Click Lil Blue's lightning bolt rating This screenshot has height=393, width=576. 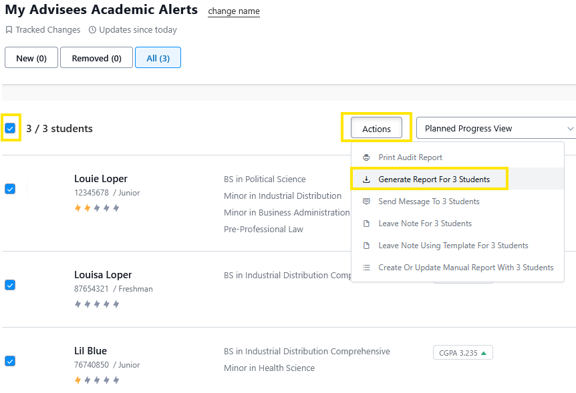point(97,380)
